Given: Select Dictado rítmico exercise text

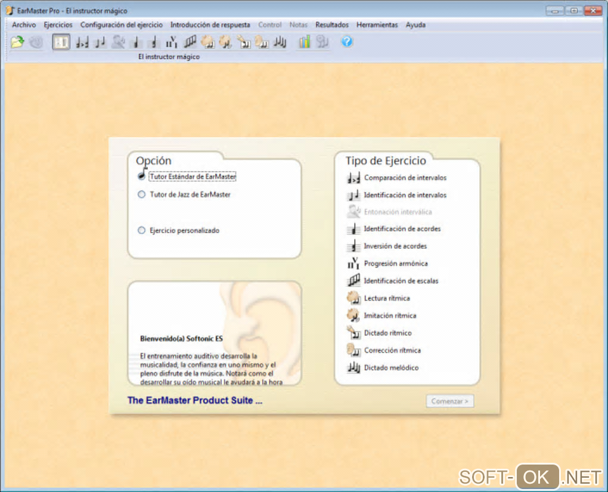Looking at the screenshot, I should 388,333.
